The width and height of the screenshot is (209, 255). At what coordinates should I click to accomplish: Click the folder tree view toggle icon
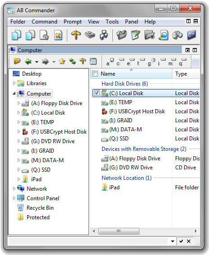93,62
